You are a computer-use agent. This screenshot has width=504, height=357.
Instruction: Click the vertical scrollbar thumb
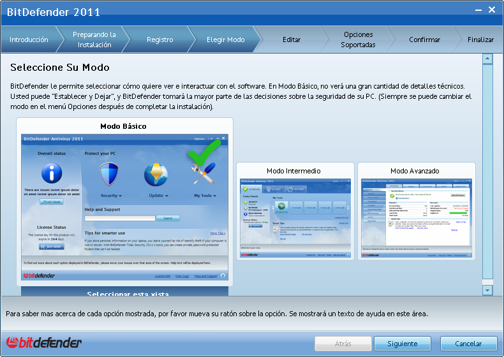(x=487, y=172)
